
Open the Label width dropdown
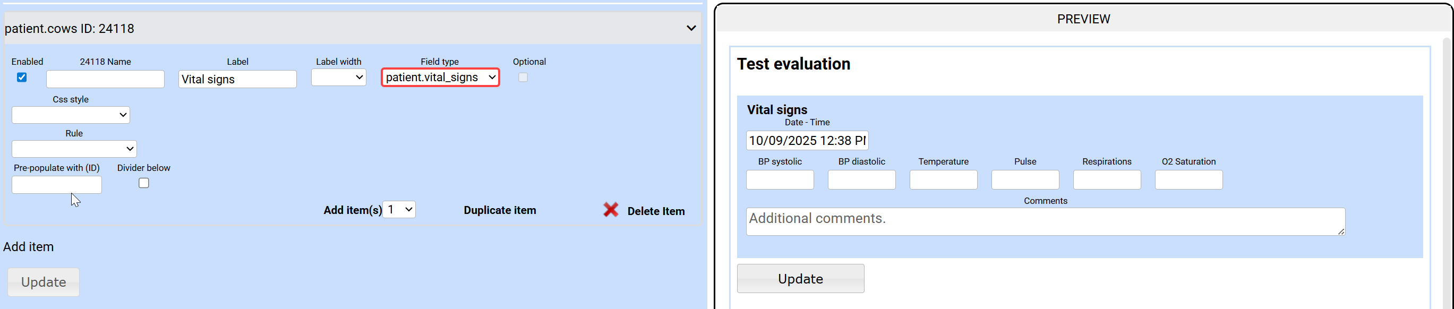[x=339, y=78]
